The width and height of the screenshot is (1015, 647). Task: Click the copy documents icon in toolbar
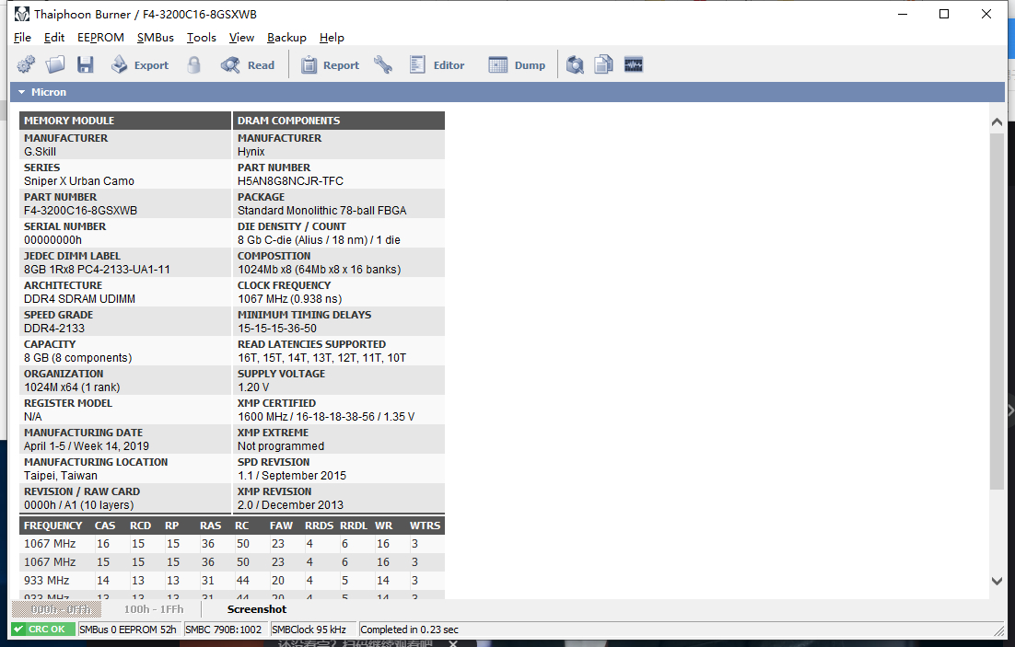(x=604, y=64)
